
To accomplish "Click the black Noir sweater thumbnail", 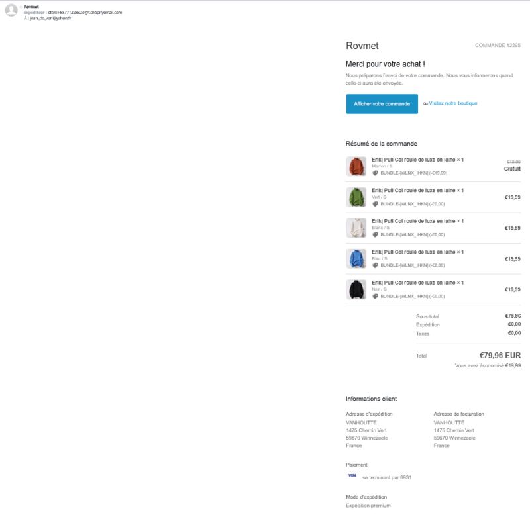I will tap(356, 289).
